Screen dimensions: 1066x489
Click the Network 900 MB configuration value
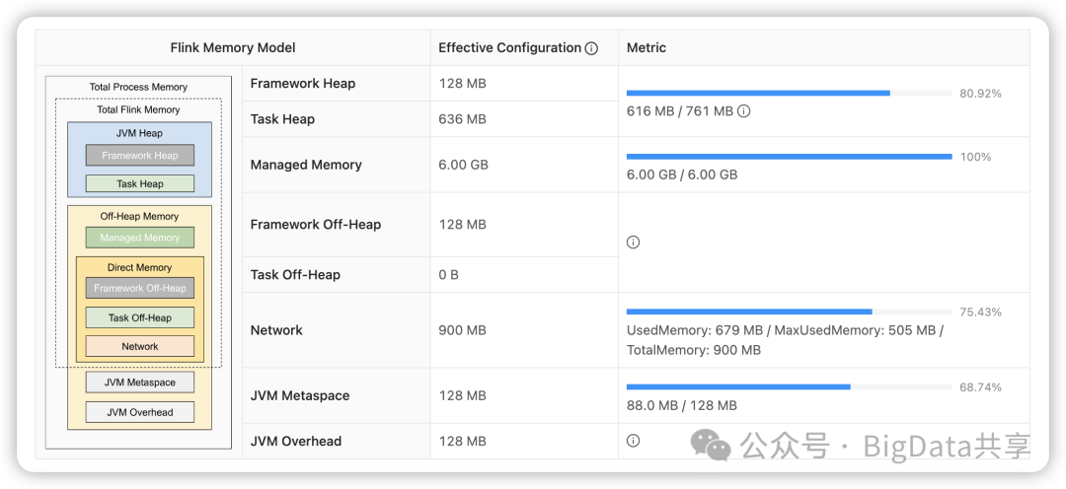463,330
